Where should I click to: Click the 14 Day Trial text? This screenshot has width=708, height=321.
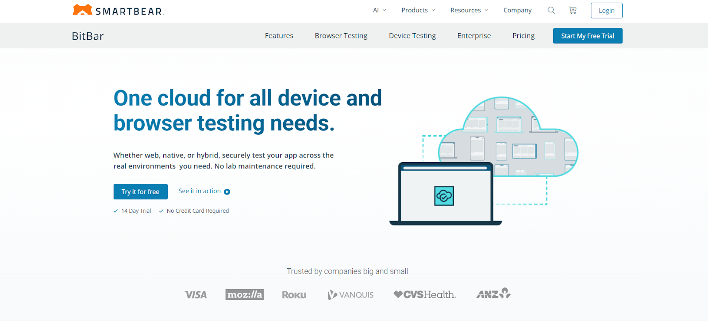click(136, 211)
